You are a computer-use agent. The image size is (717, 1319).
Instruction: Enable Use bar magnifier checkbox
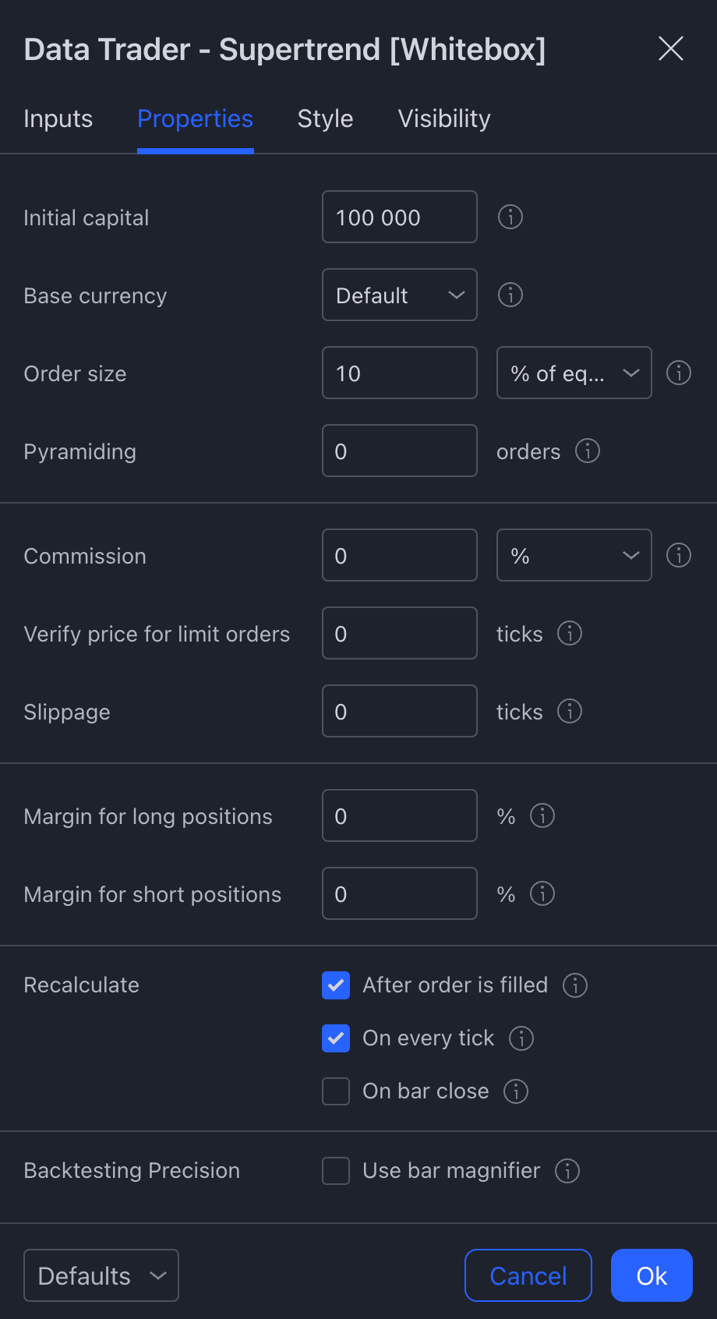[336, 1171]
